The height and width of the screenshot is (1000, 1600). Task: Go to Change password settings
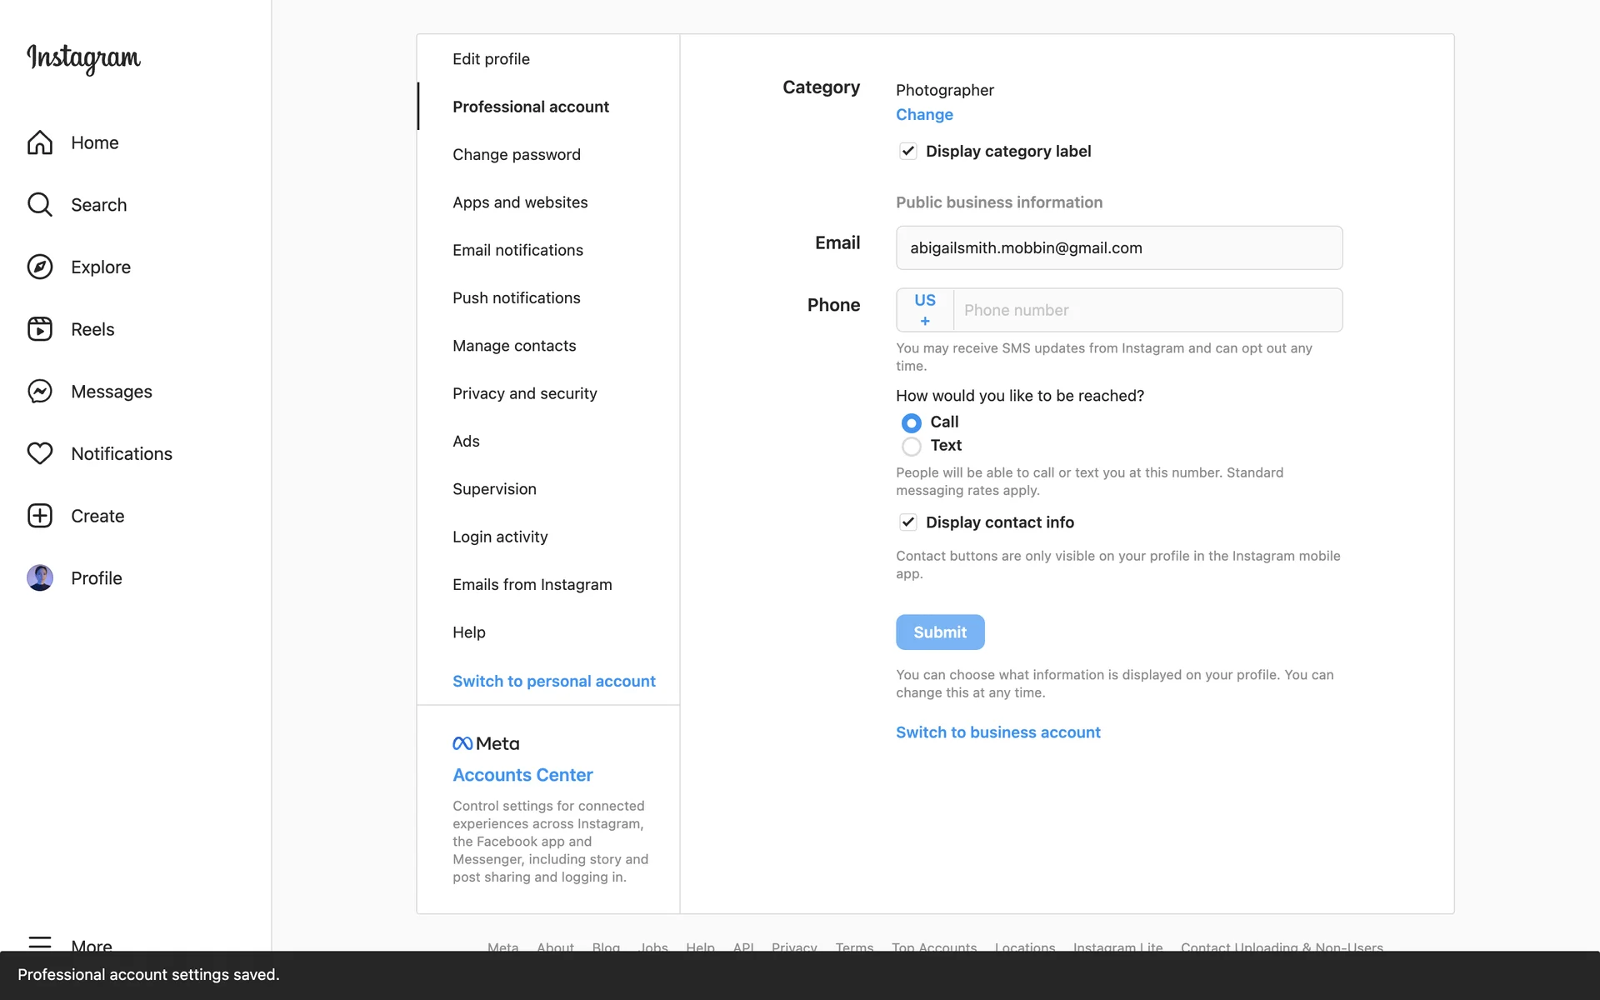516,155
